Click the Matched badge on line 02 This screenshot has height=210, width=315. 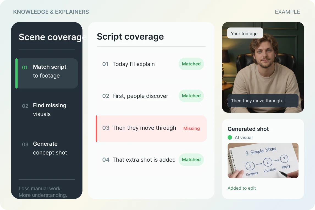click(191, 96)
